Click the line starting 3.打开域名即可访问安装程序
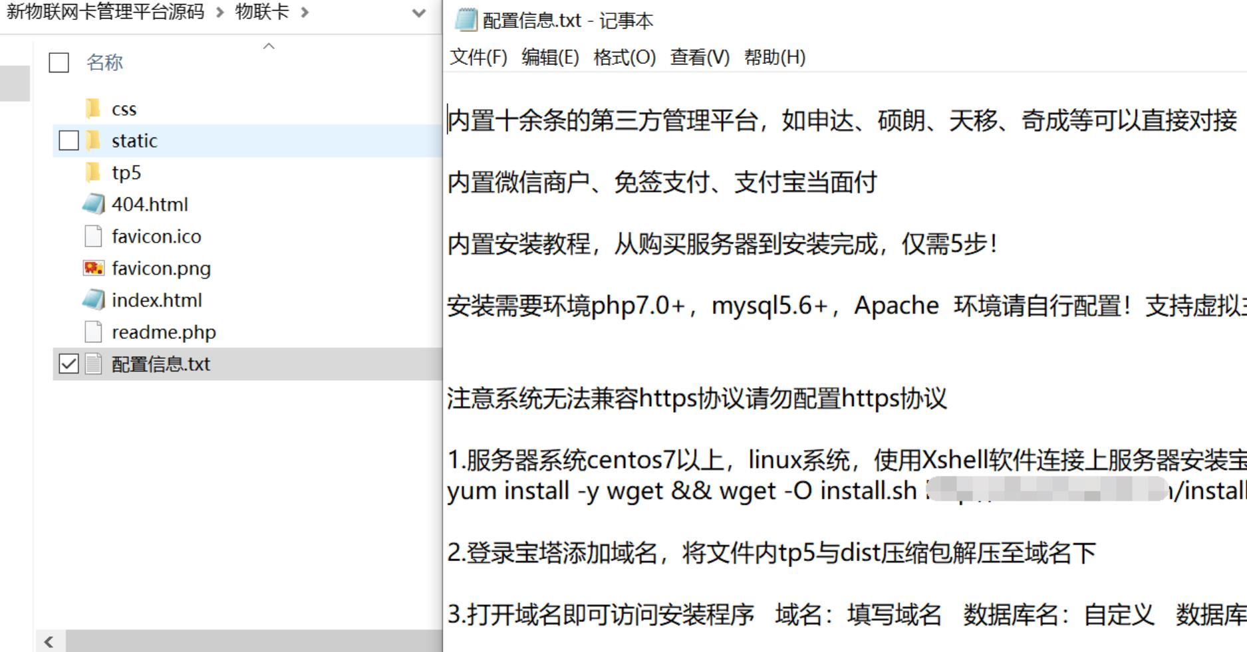Viewport: 1247px width, 652px height. (x=846, y=614)
